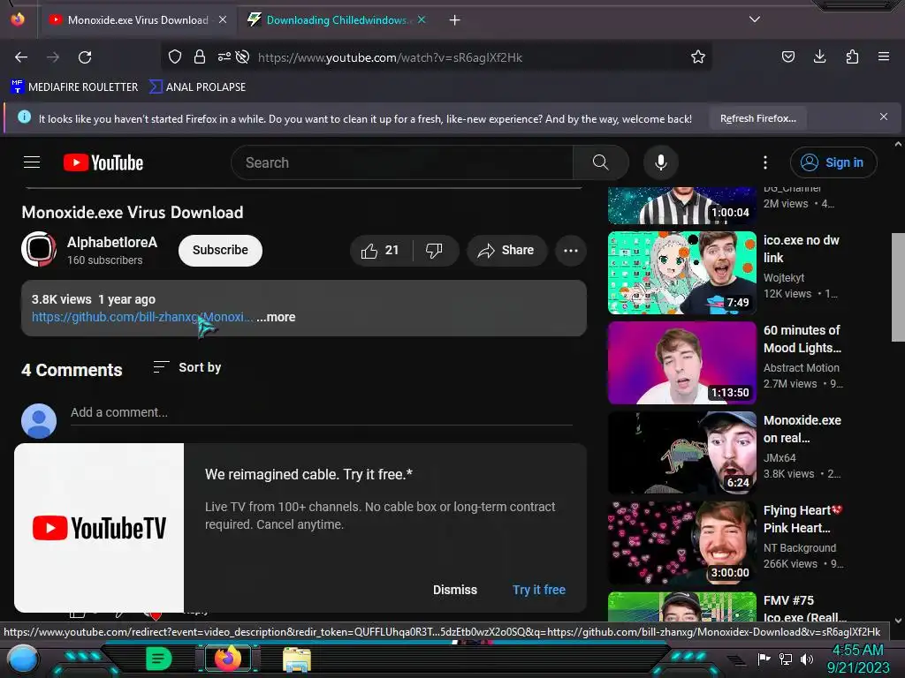The image size is (905, 678).
Task: Click the AlphabetloreA channel name
Action: (112, 242)
